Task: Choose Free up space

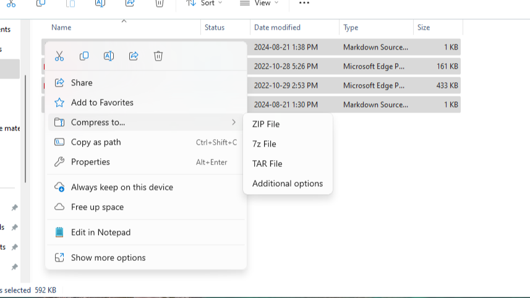Action: click(145, 206)
